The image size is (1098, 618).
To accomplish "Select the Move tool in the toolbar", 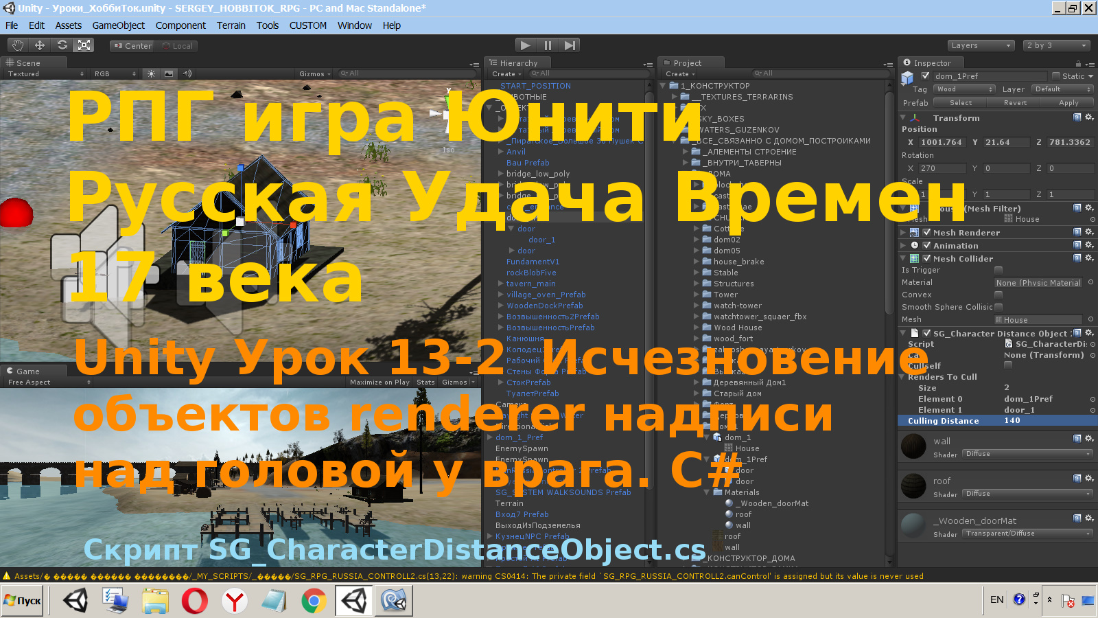I will (x=40, y=45).
